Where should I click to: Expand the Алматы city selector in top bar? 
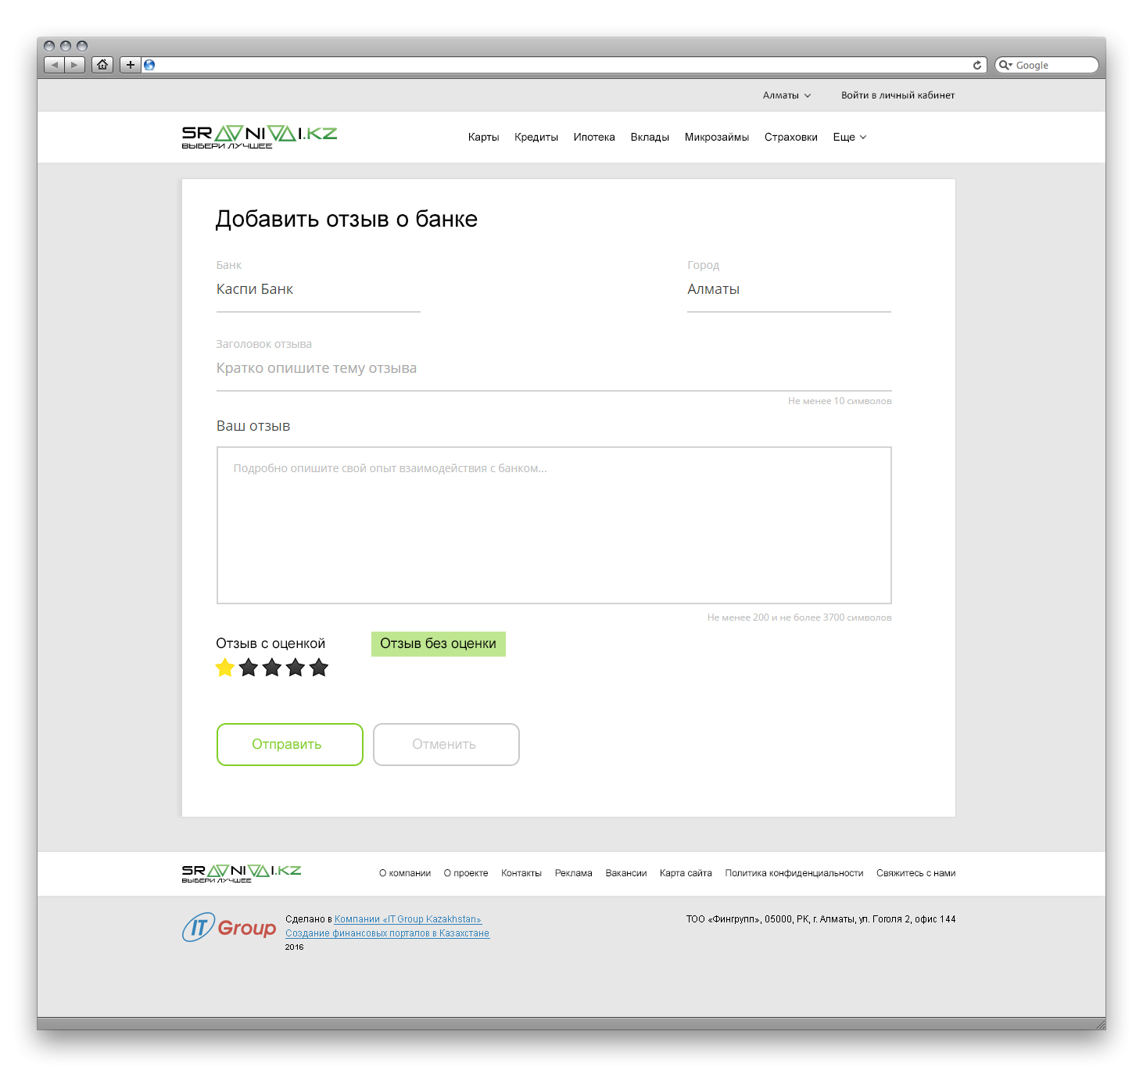[787, 95]
